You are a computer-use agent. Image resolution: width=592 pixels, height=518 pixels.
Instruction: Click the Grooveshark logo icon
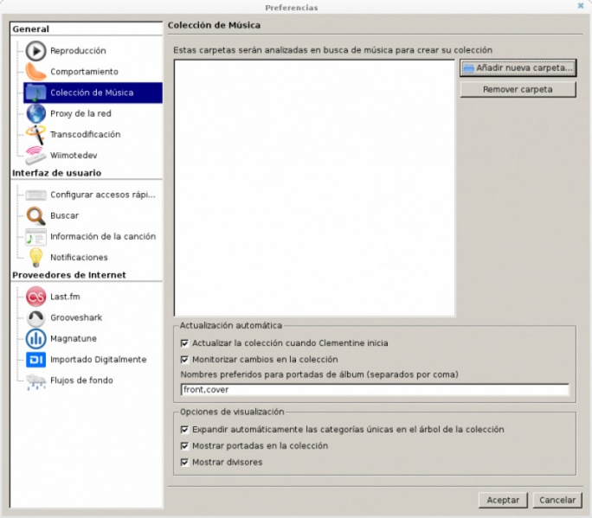point(35,318)
